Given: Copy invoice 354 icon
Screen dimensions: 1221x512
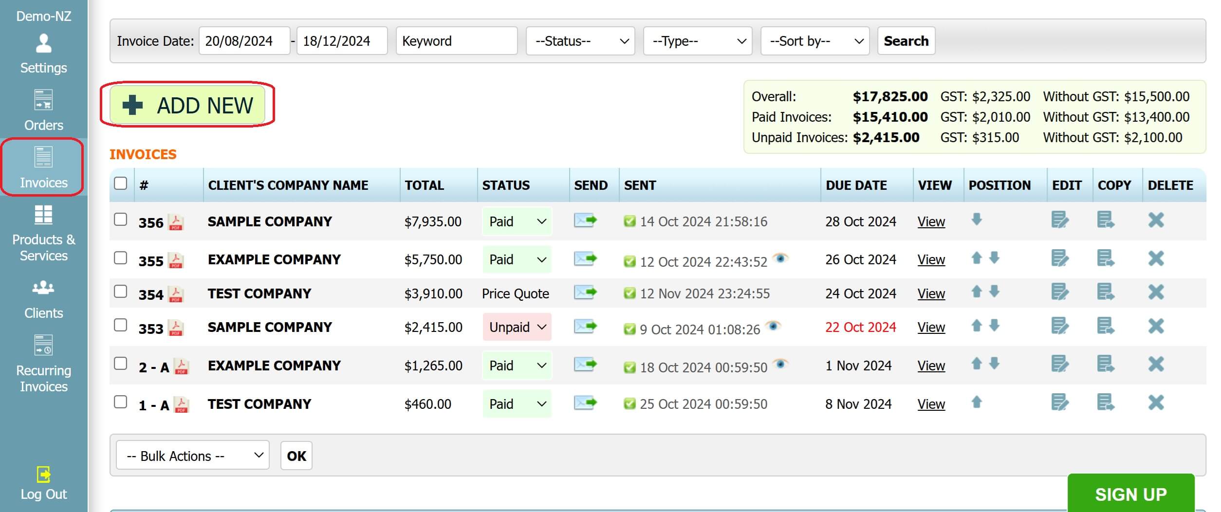Looking at the screenshot, I should coord(1106,292).
